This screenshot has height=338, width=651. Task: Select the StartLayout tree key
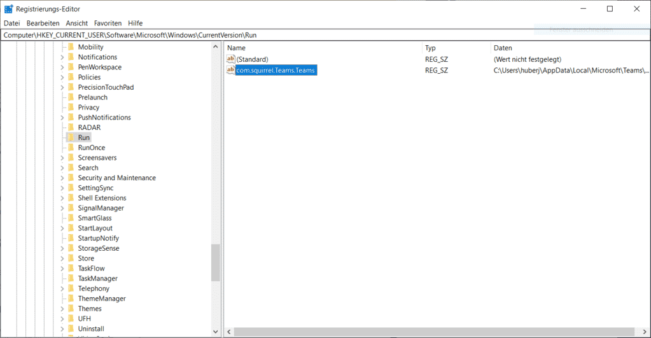tap(95, 228)
